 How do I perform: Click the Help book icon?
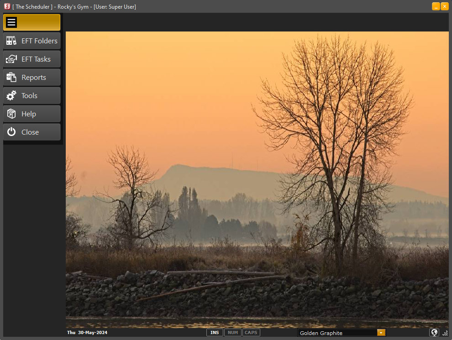click(x=11, y=114)
